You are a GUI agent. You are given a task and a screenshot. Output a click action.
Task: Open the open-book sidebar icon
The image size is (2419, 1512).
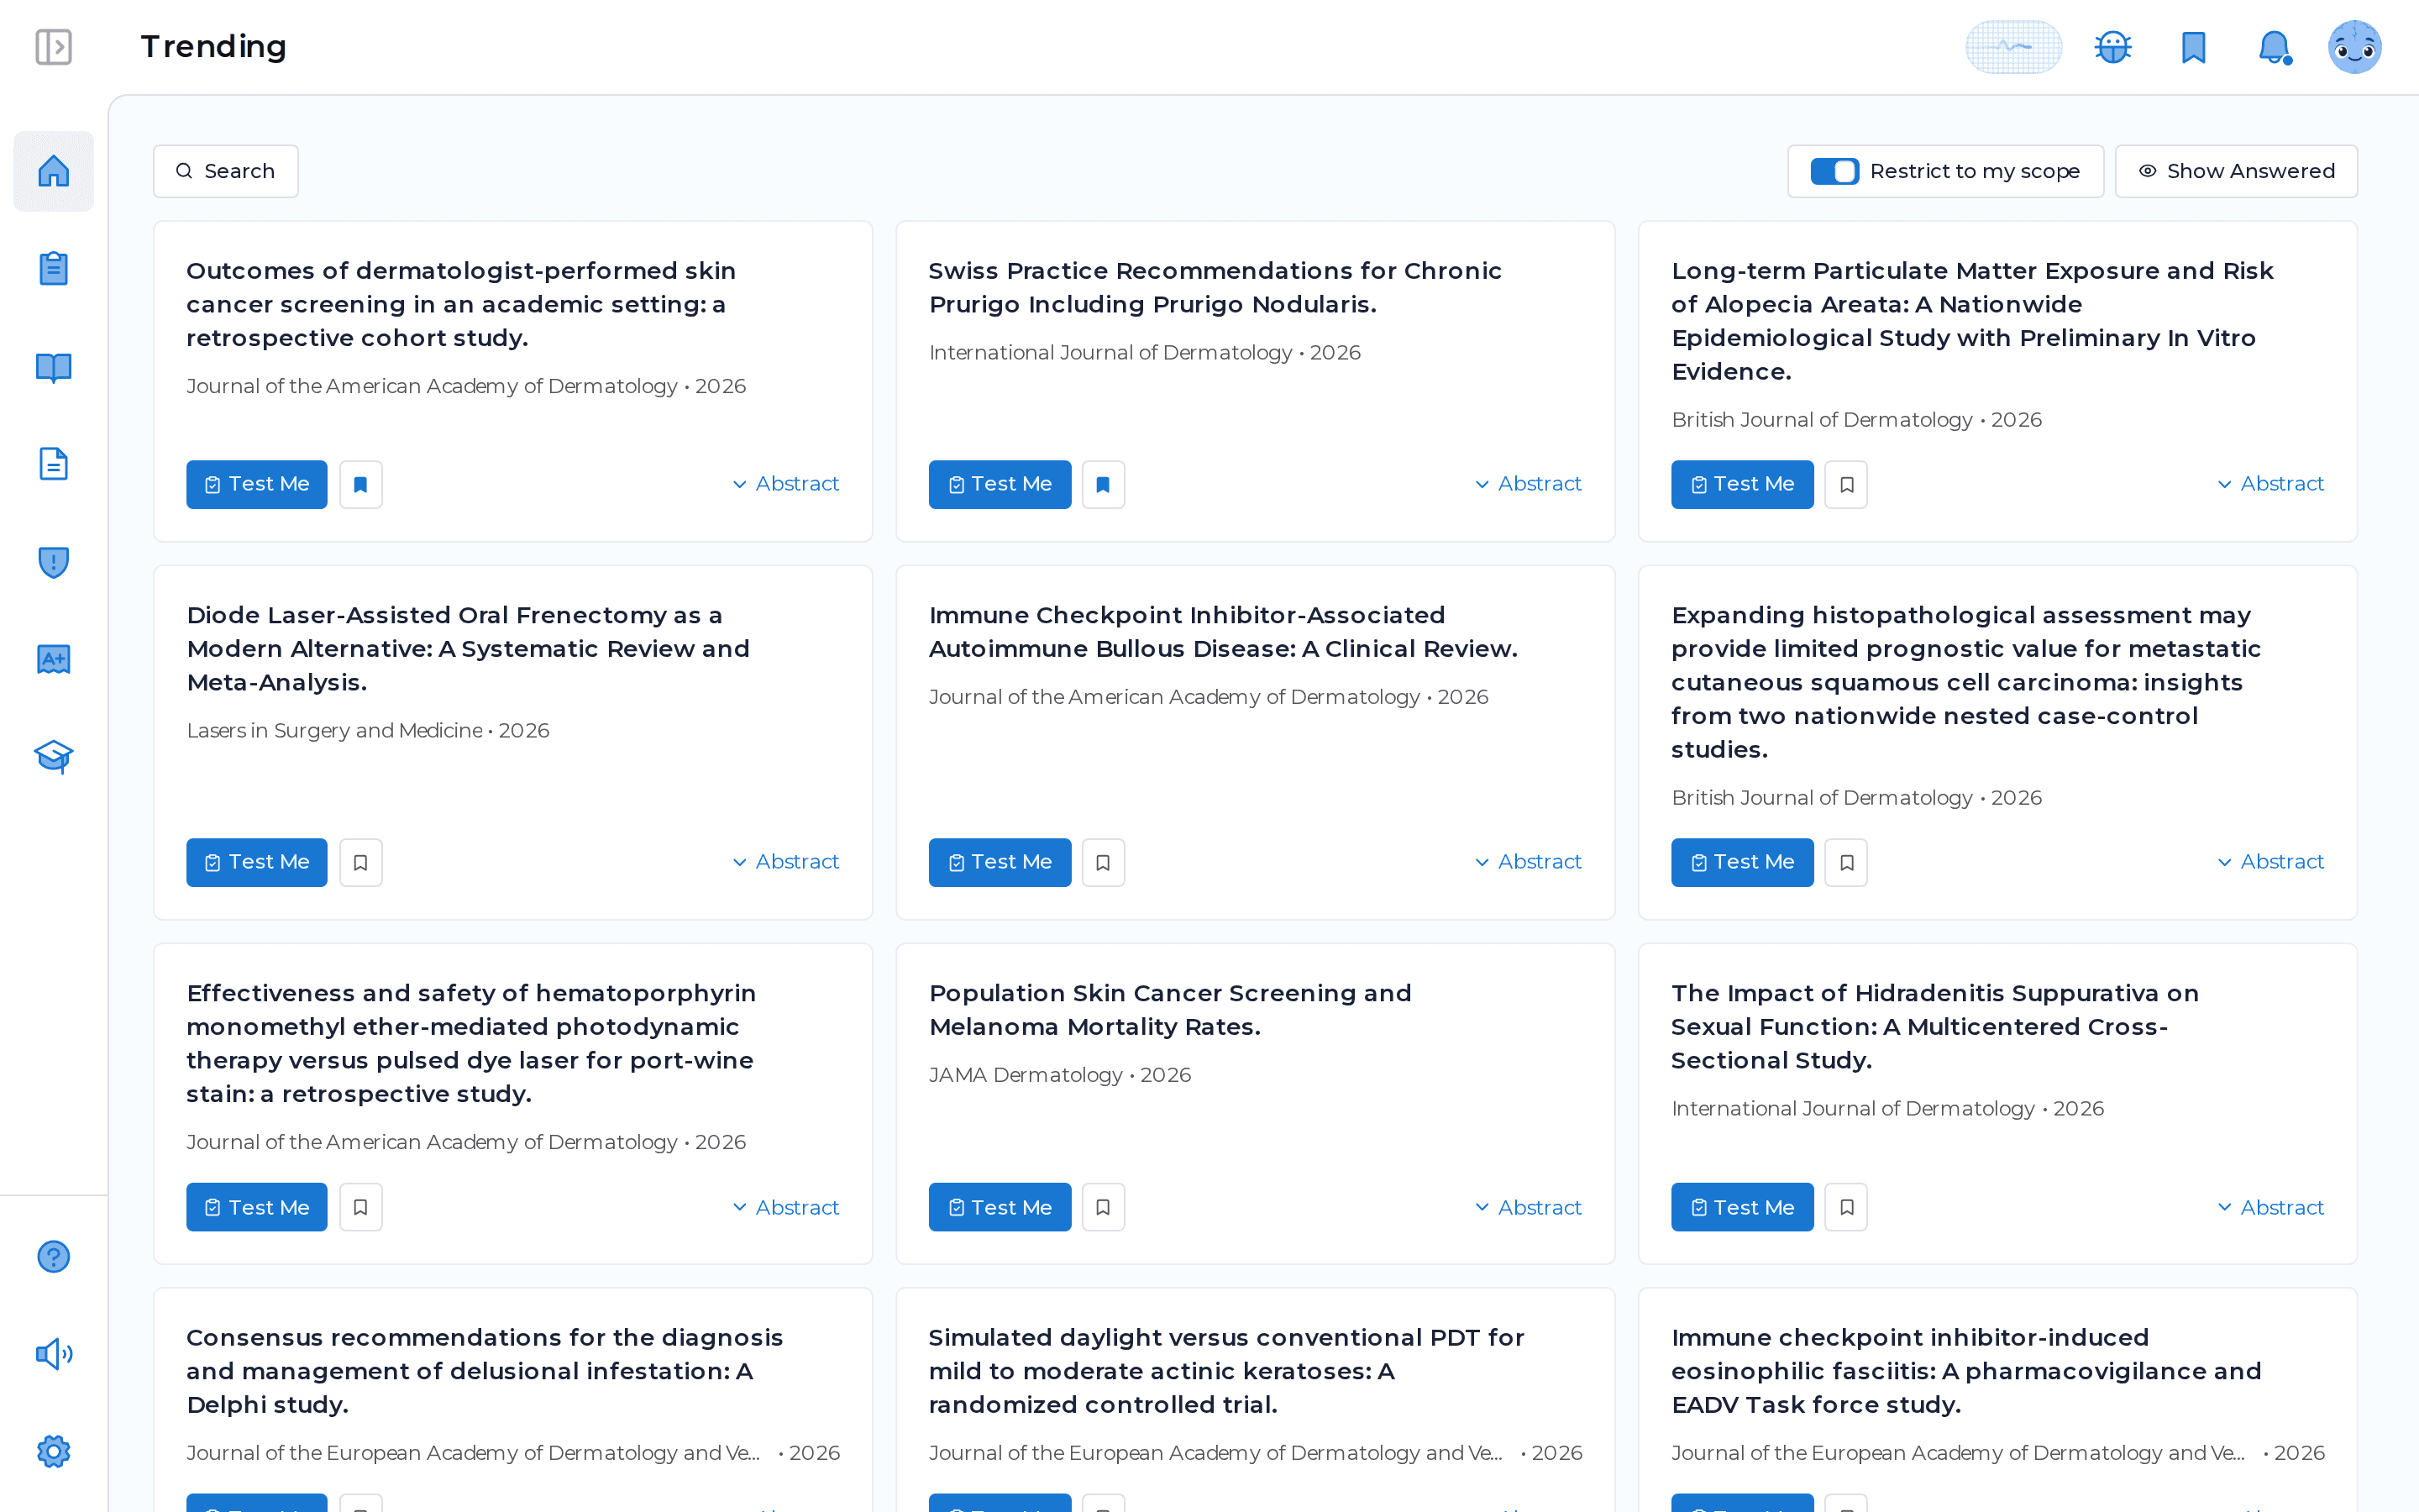click(x=53, y=367)
